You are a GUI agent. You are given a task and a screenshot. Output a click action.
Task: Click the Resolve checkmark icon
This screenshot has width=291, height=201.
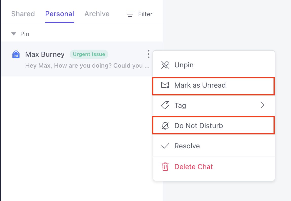[165, 146]
